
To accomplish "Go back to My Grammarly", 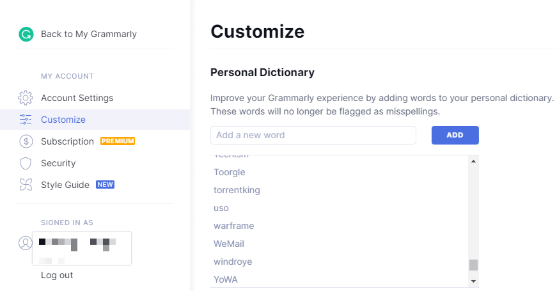I will click(89, 34).
